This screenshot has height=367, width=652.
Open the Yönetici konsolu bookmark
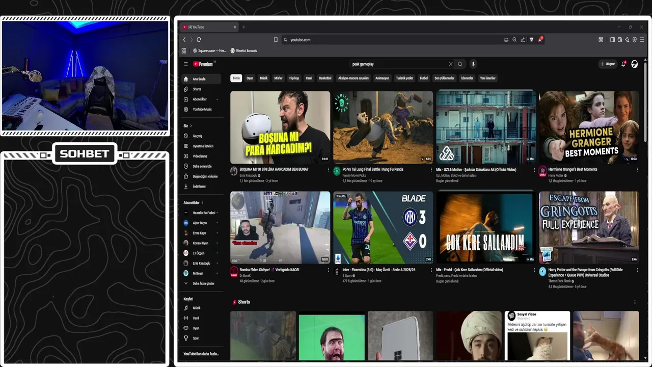[x=244, y=51]
